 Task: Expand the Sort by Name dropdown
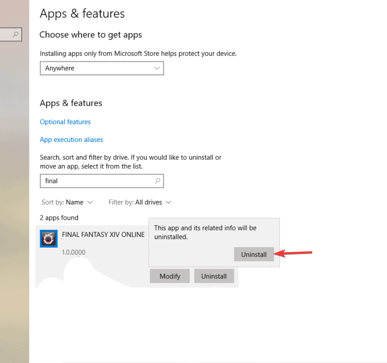click(x=67, y=202)
